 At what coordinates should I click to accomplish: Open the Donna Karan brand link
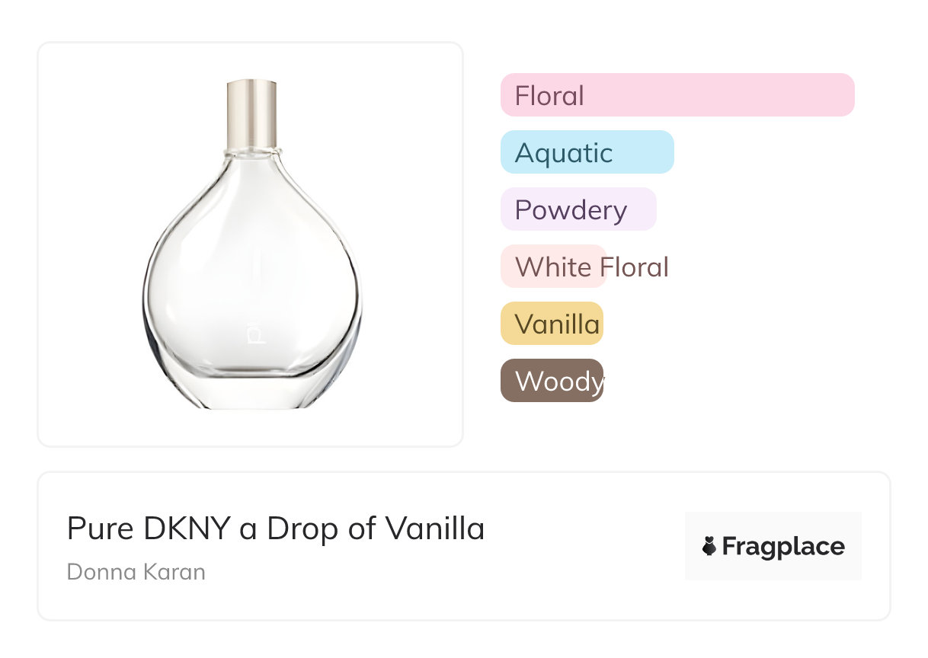[136, 572]
